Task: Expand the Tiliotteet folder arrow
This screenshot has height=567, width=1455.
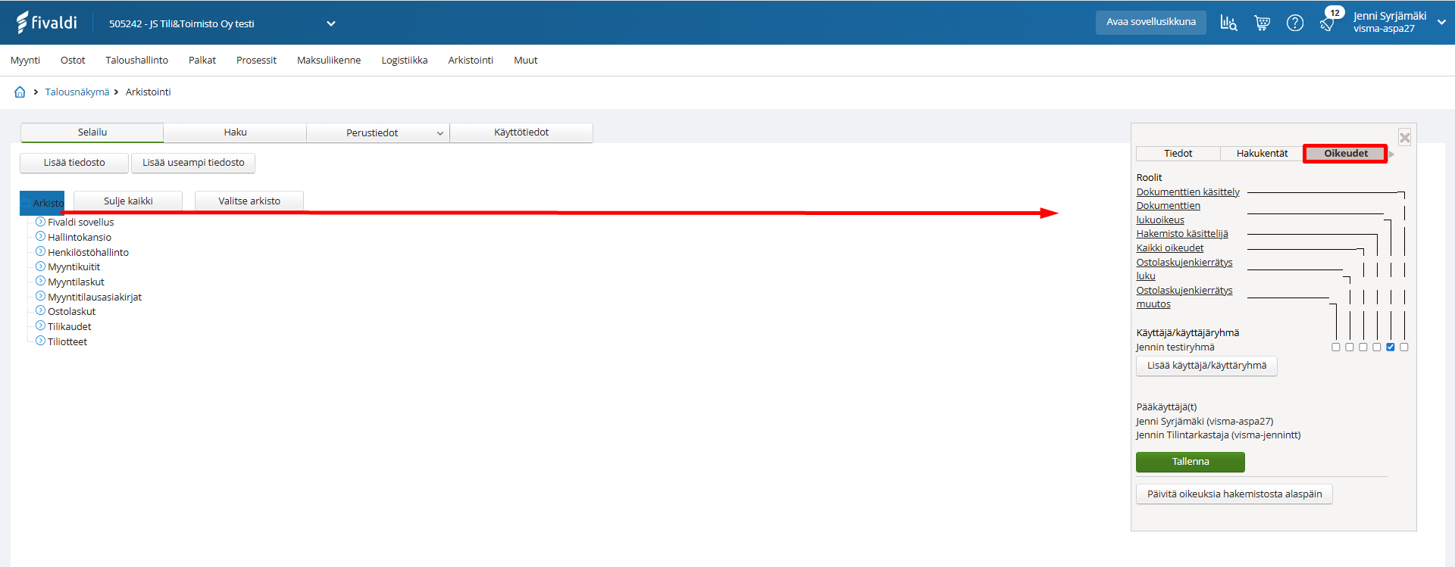Action: click(41, 341)
